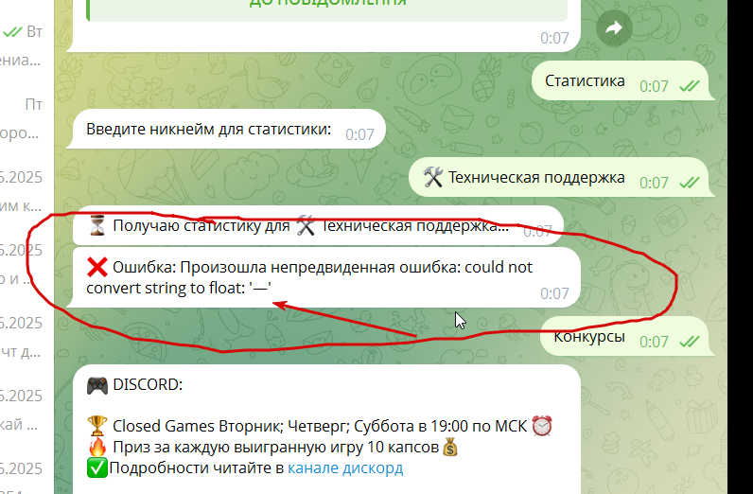Click the money bag emoji after капсов

click(450, 448)
